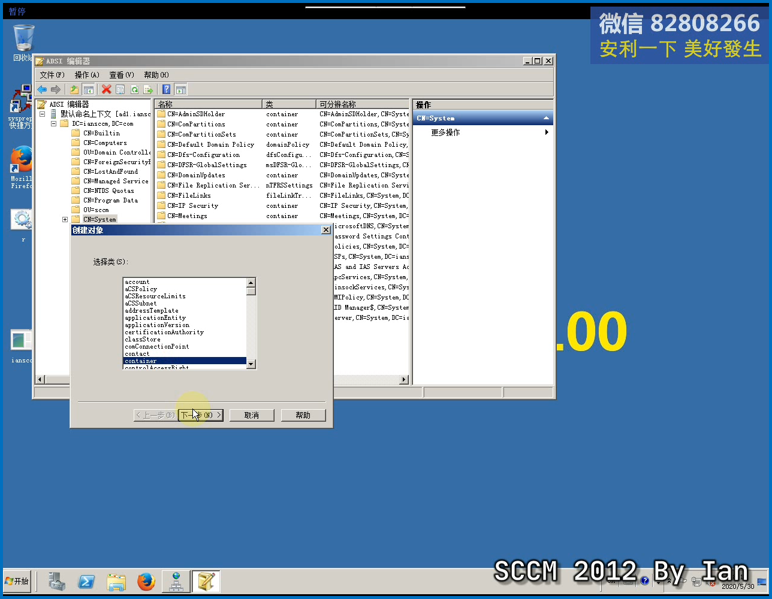Select OU=sccm in the tree

(x=96, y=210)
